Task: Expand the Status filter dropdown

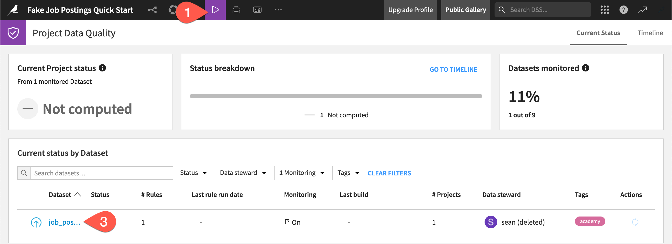Action: coord(193,173)
